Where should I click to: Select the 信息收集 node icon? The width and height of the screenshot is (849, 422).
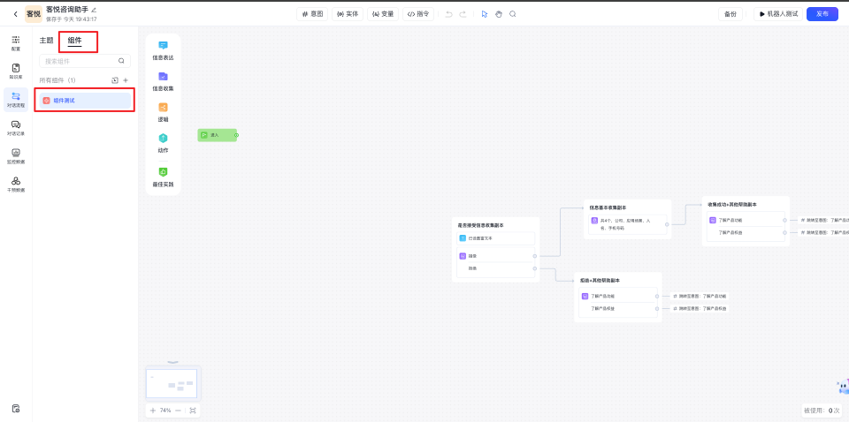pyautogui.click(x=163, y=79)
